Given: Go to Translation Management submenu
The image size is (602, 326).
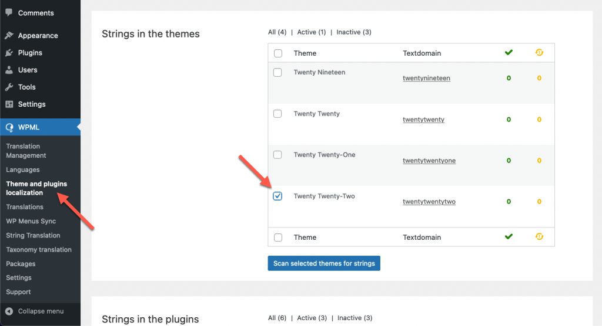Looking at the screenshot, I should coord(26,151).
